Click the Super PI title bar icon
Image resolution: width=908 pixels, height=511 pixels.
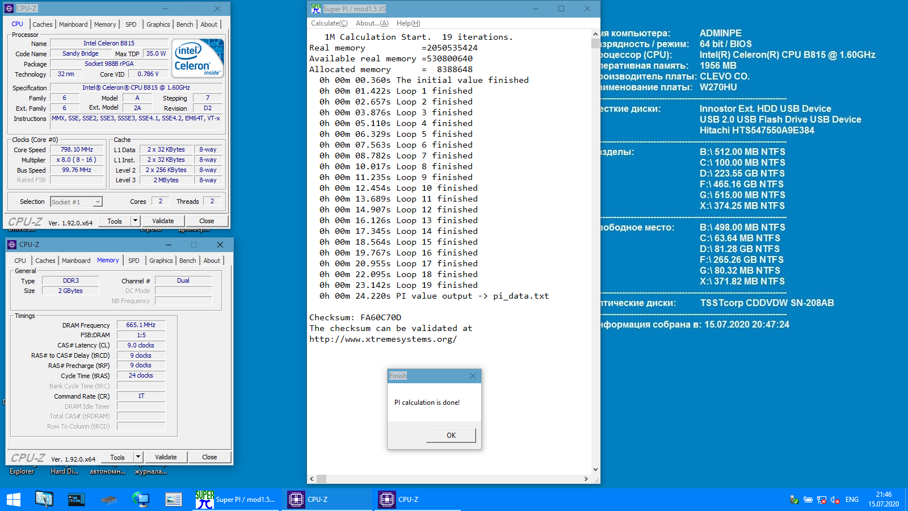tap(316, 9)
